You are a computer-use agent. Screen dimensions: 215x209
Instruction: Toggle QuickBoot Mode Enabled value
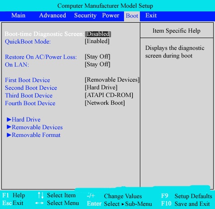click(97, 41)
